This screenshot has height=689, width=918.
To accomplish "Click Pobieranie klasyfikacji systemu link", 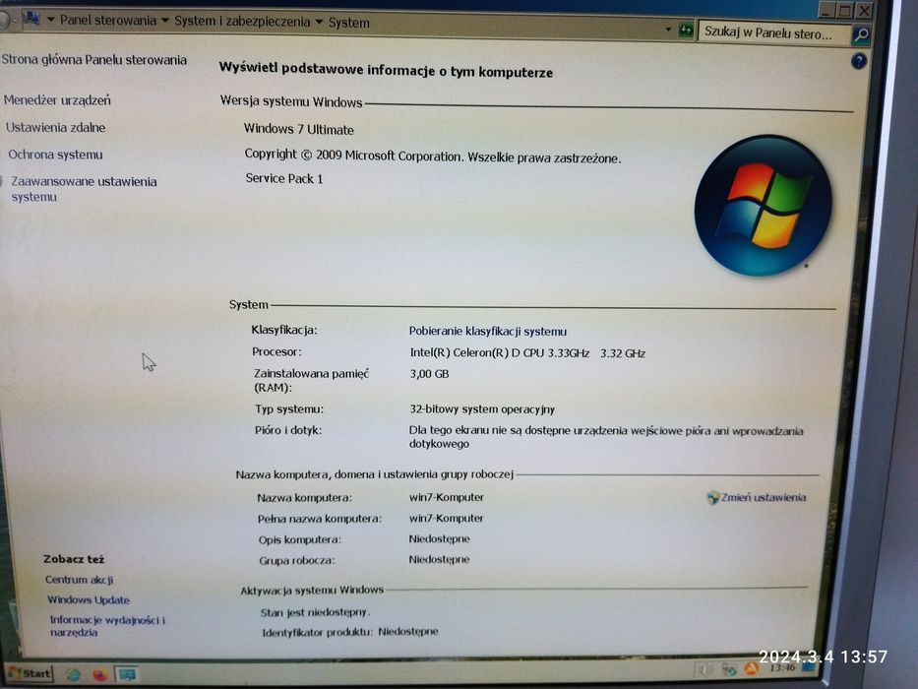I will [x=488, y=331].
